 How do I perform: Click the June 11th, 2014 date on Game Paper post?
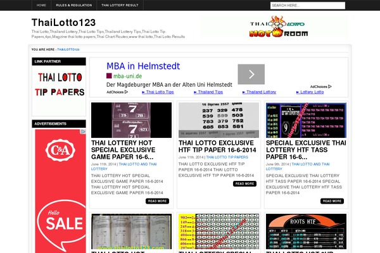click(103, 164)
